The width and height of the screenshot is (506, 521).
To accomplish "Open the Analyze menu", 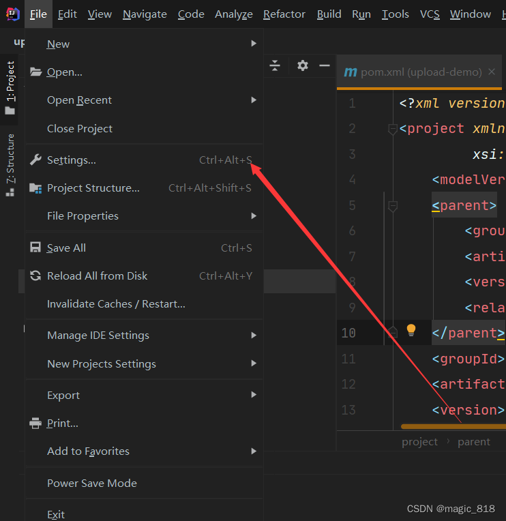I will click(233, 14).
